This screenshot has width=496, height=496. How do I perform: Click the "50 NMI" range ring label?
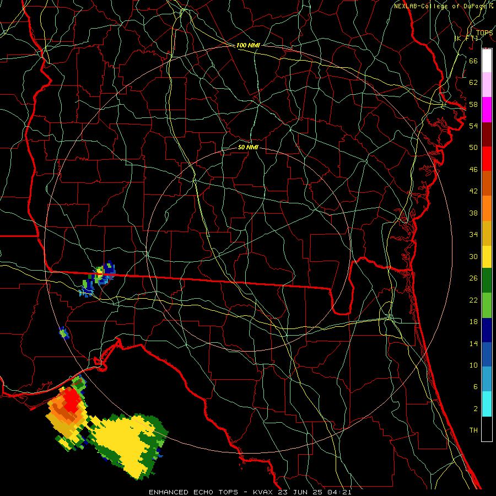pyautogui.click(x=248, y=147)
